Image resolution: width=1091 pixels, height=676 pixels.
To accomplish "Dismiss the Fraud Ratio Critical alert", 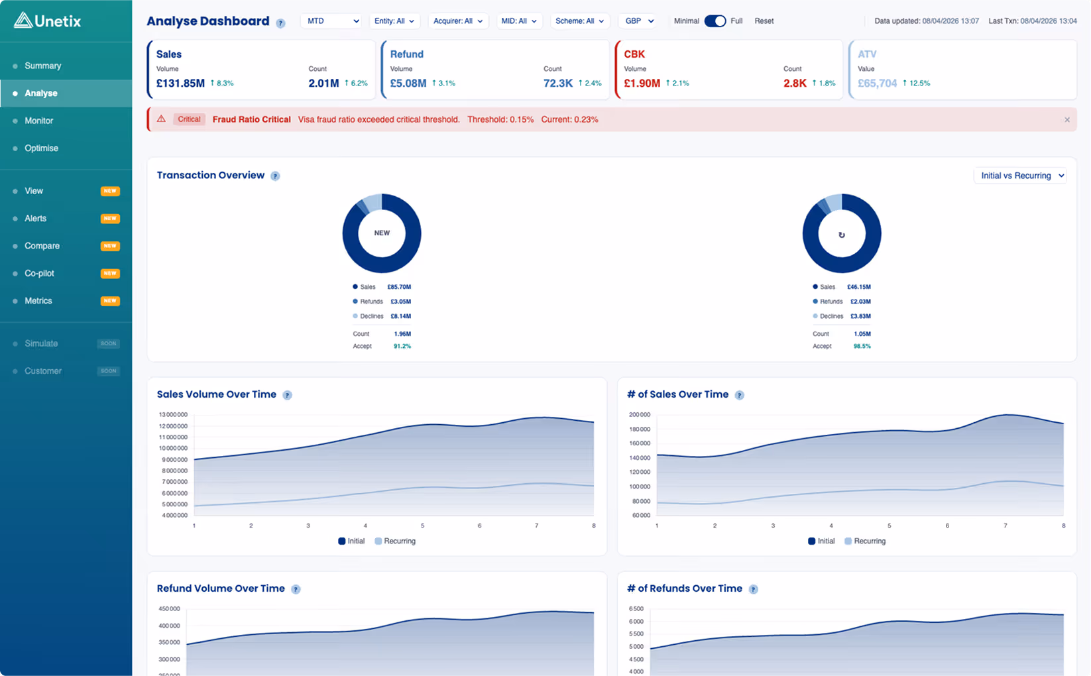I will tap(1067, 120).
